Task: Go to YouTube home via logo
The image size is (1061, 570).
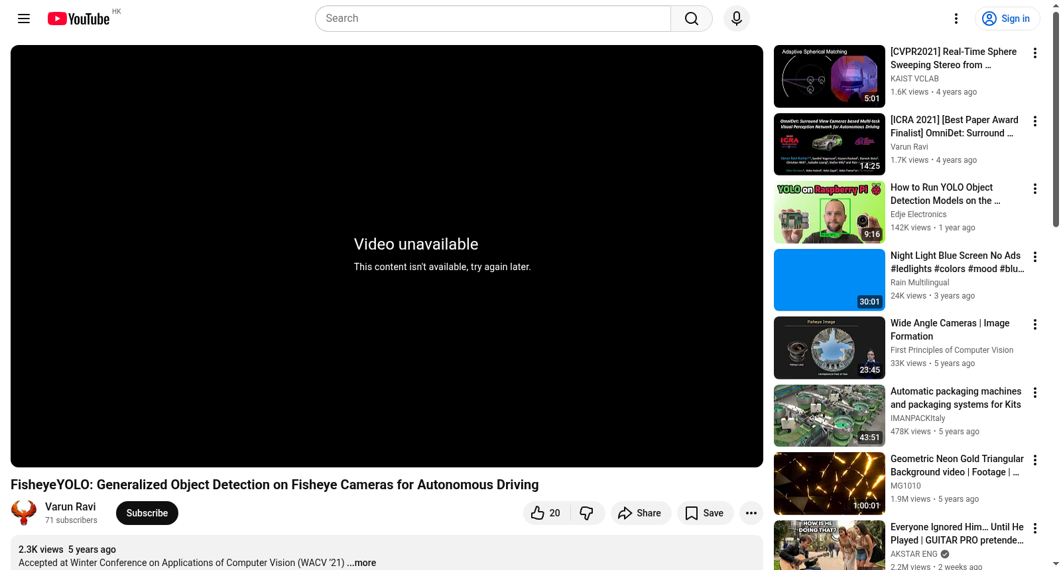Action: (x=79, y=19)
